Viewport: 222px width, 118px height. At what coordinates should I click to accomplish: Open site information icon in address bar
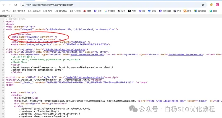pyautogui.click(x=23, y=5)
